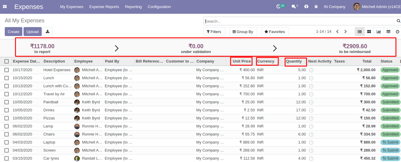Sort by the Status column header
The width and height of the screenshot is (401, 162).
click(x=386, y=61)
